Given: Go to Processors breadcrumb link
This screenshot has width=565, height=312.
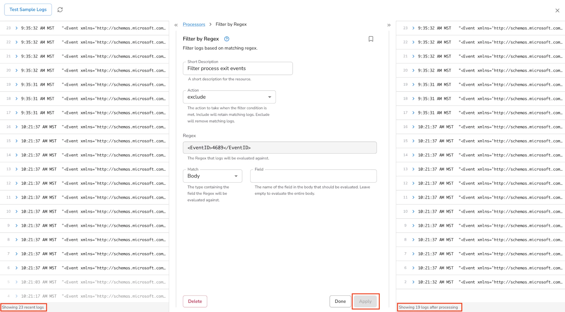Looking at the screenshot, I should point(194,24).
